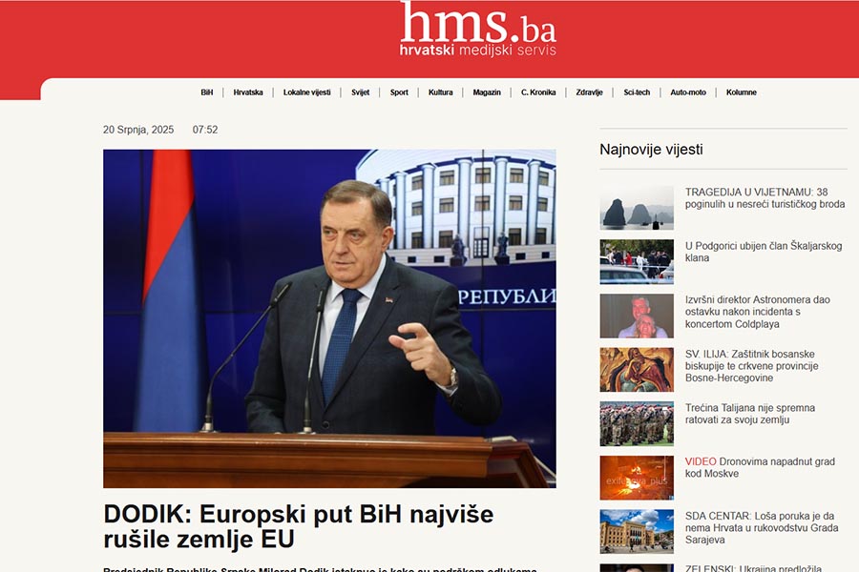Image resolution: width=859 pixels, height=572 pixels.
Task: Open the BiH menu section
Action: click(206, 92)
